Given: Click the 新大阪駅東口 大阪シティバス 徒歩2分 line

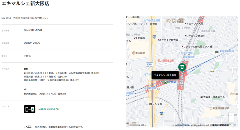Looking at the screenshot, I should (x=45, y=94).
